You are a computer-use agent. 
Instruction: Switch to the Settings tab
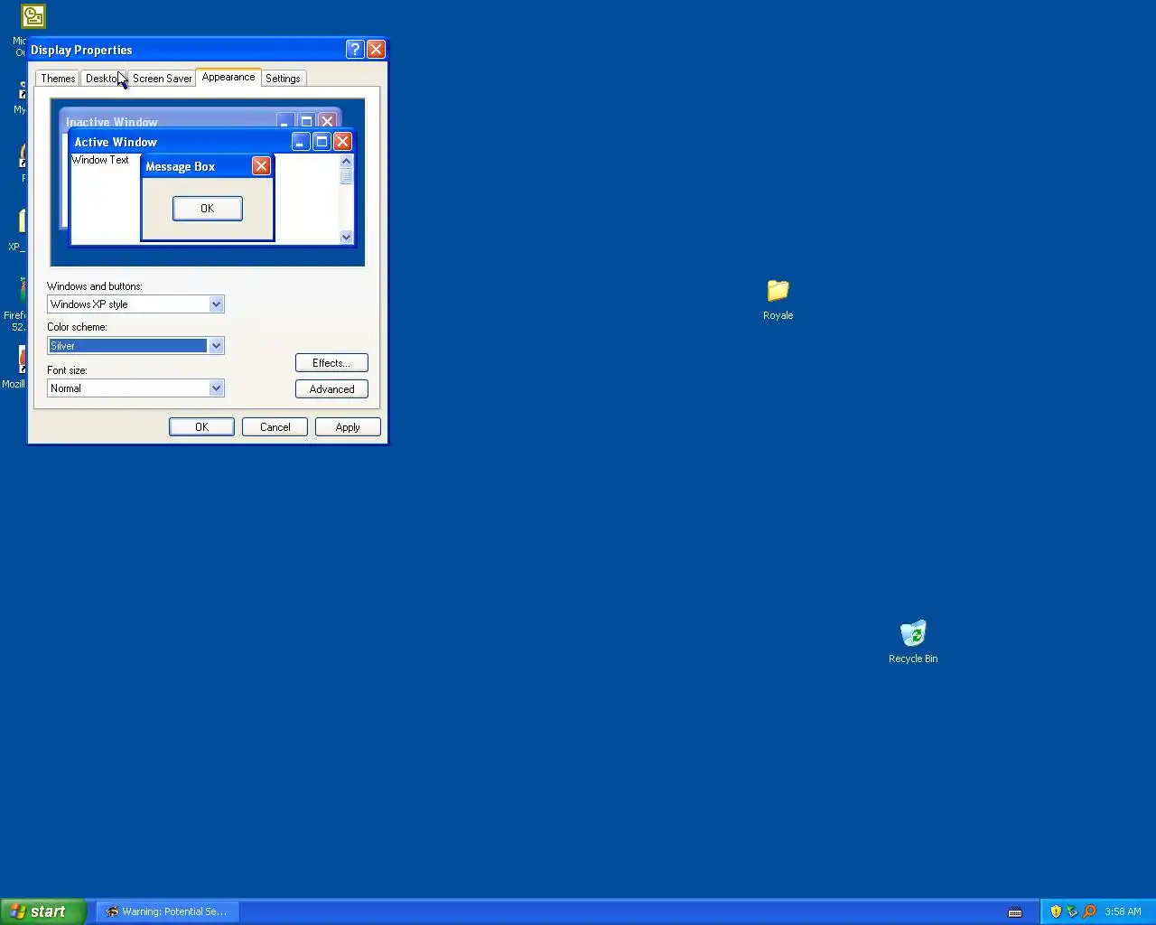(x=283, y=79)
